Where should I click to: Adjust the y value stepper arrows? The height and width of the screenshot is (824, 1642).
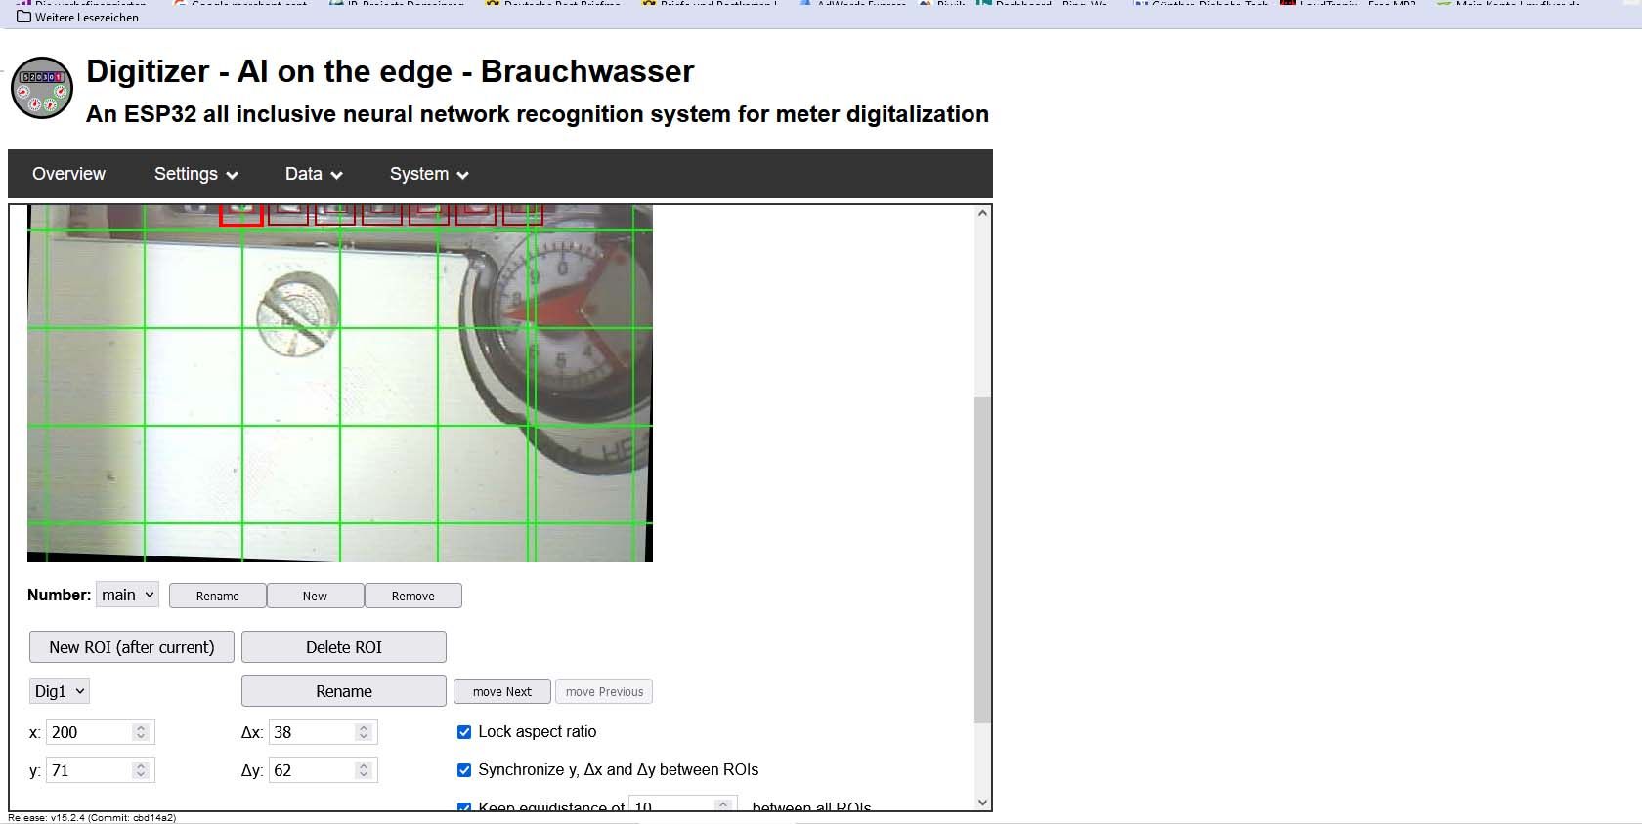141,770
